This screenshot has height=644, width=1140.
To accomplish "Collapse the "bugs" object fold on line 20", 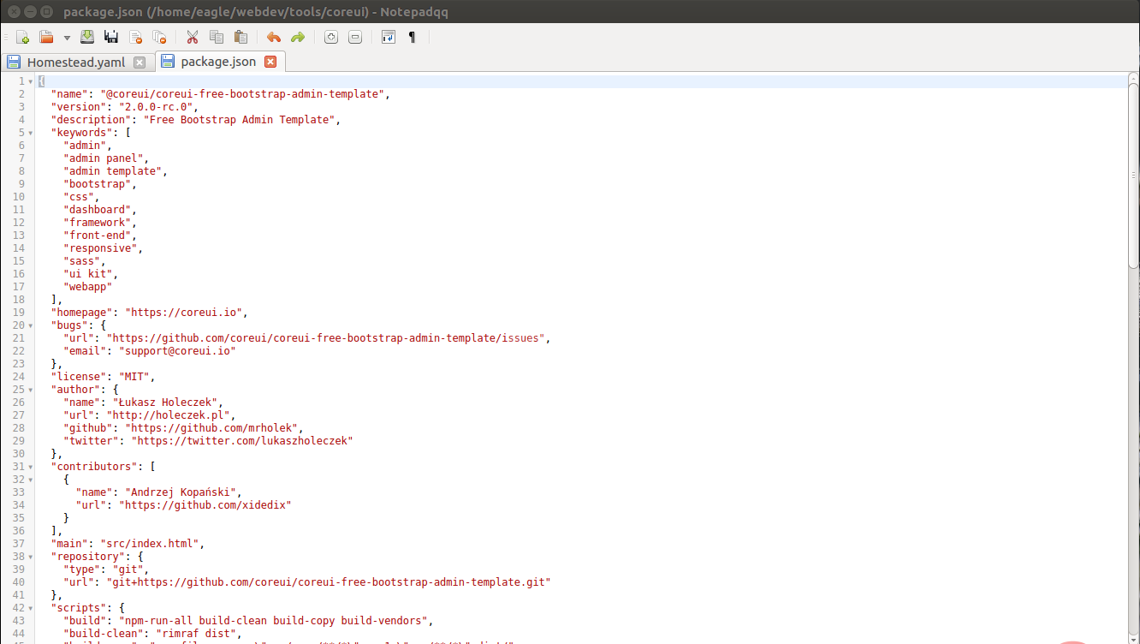I will click(x=31, y=325).
